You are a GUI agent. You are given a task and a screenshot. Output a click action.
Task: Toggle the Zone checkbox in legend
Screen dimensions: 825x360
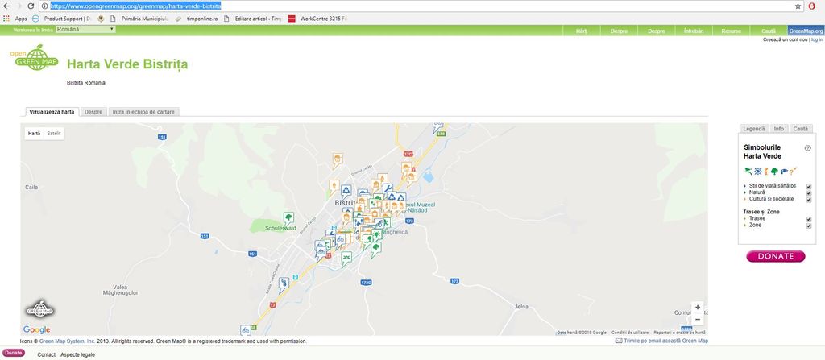pyautogui.click(x=808, y=226)
